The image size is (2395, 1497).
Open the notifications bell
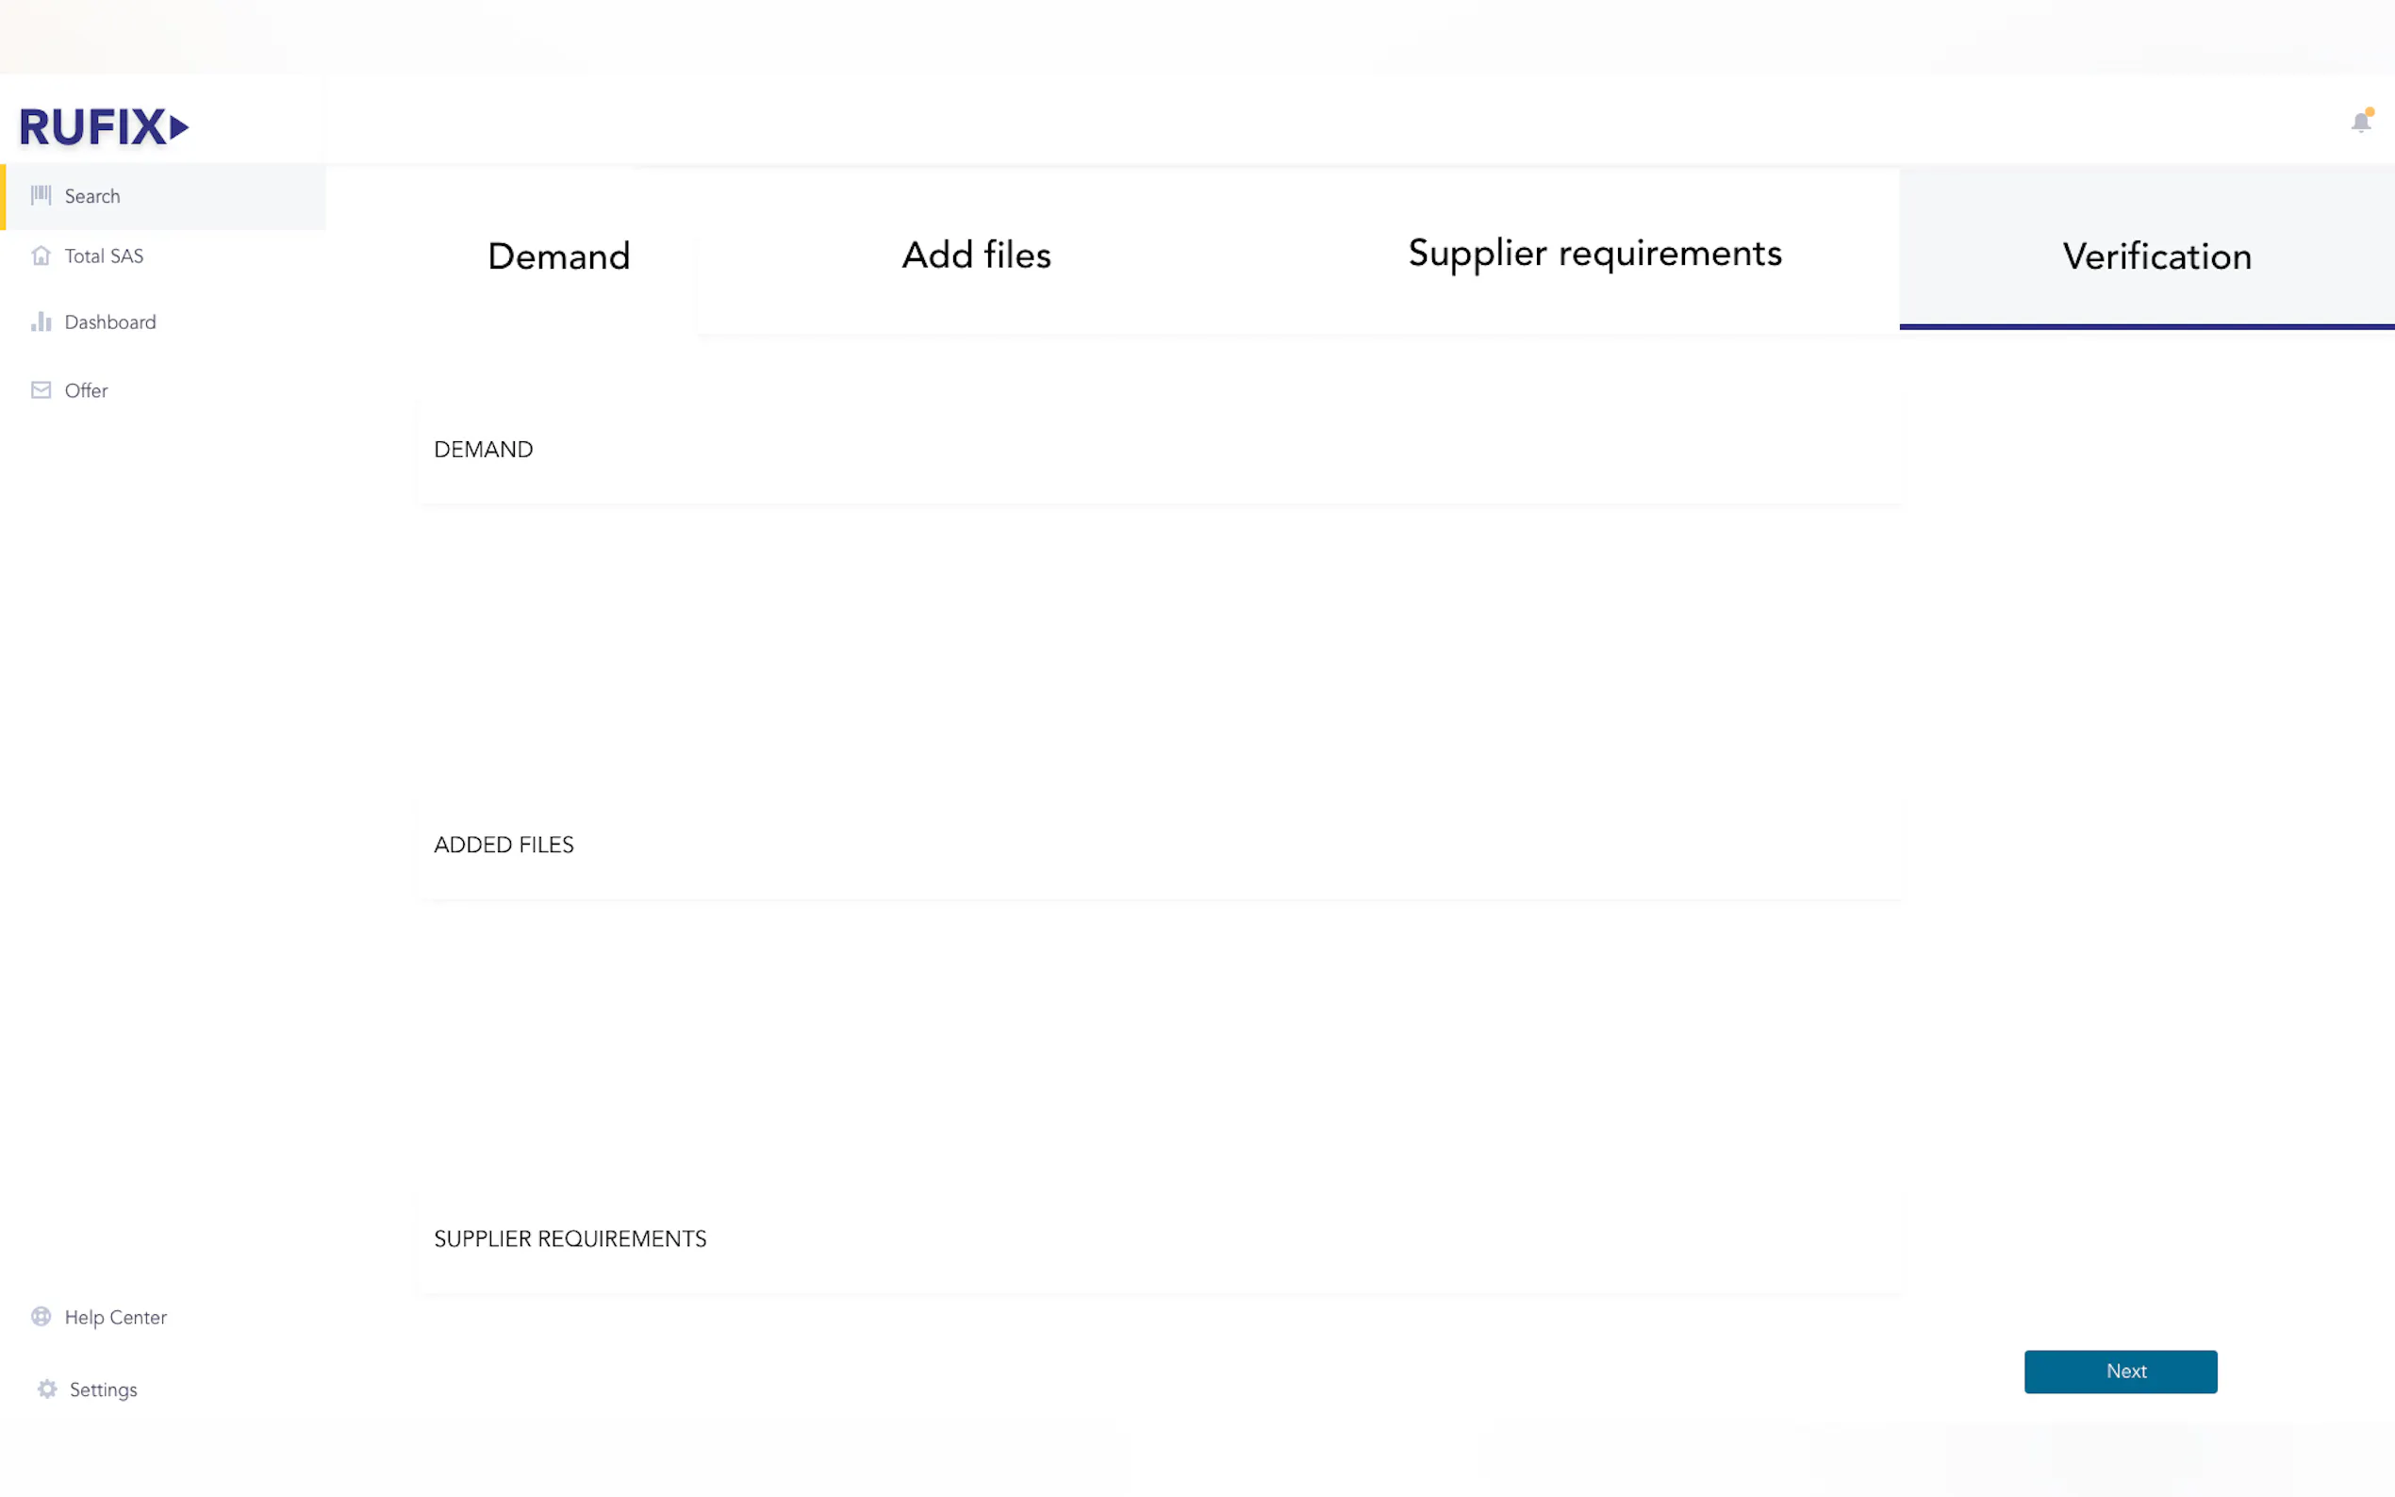coord(2360,122)
